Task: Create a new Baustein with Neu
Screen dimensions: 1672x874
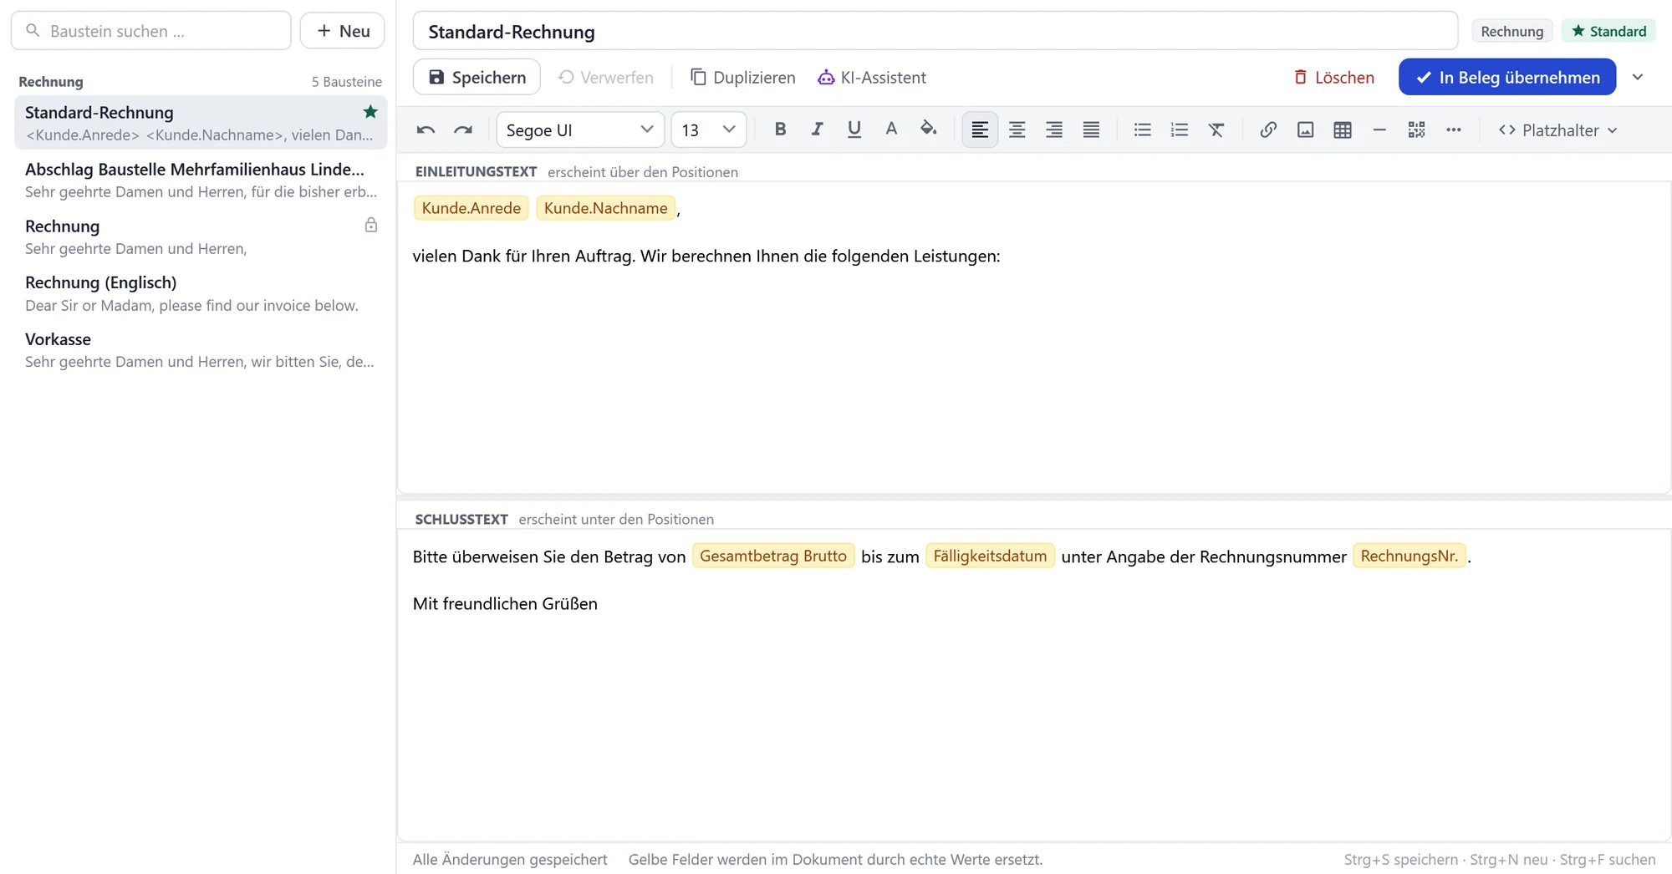Action: [343, 31]
